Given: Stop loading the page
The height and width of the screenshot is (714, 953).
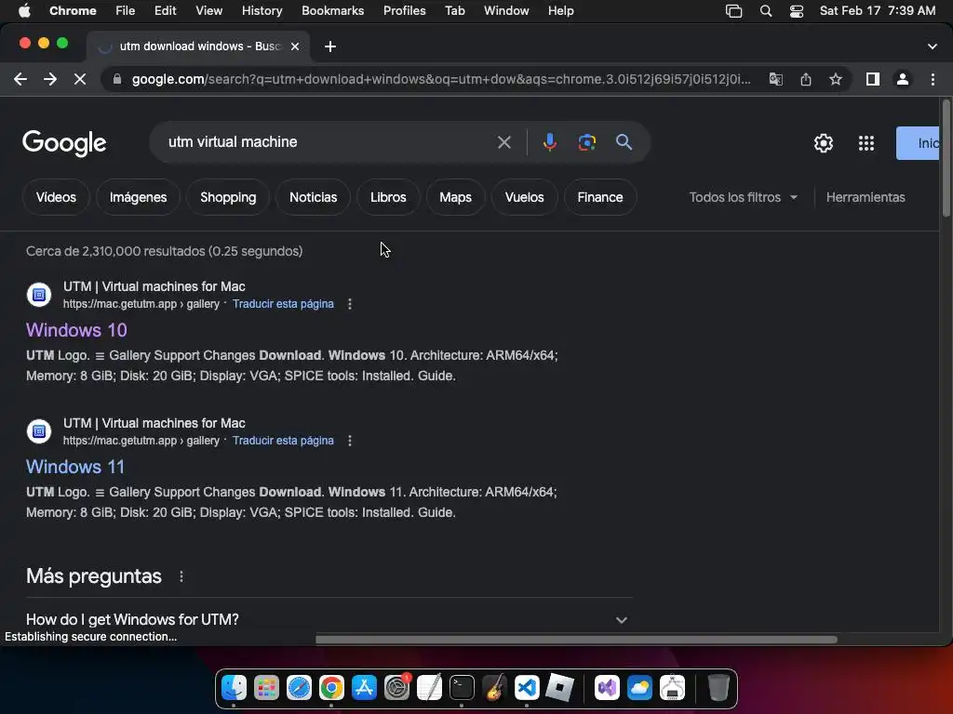Looking at the screenshot, I should click(80, 79).
